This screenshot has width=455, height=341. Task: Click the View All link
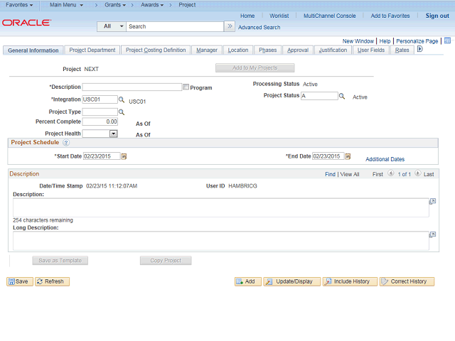tap(350, 174)
